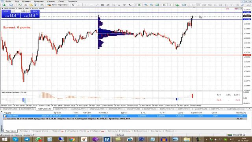Expand the Arrows objects dropdown

(x=133, y=5)
